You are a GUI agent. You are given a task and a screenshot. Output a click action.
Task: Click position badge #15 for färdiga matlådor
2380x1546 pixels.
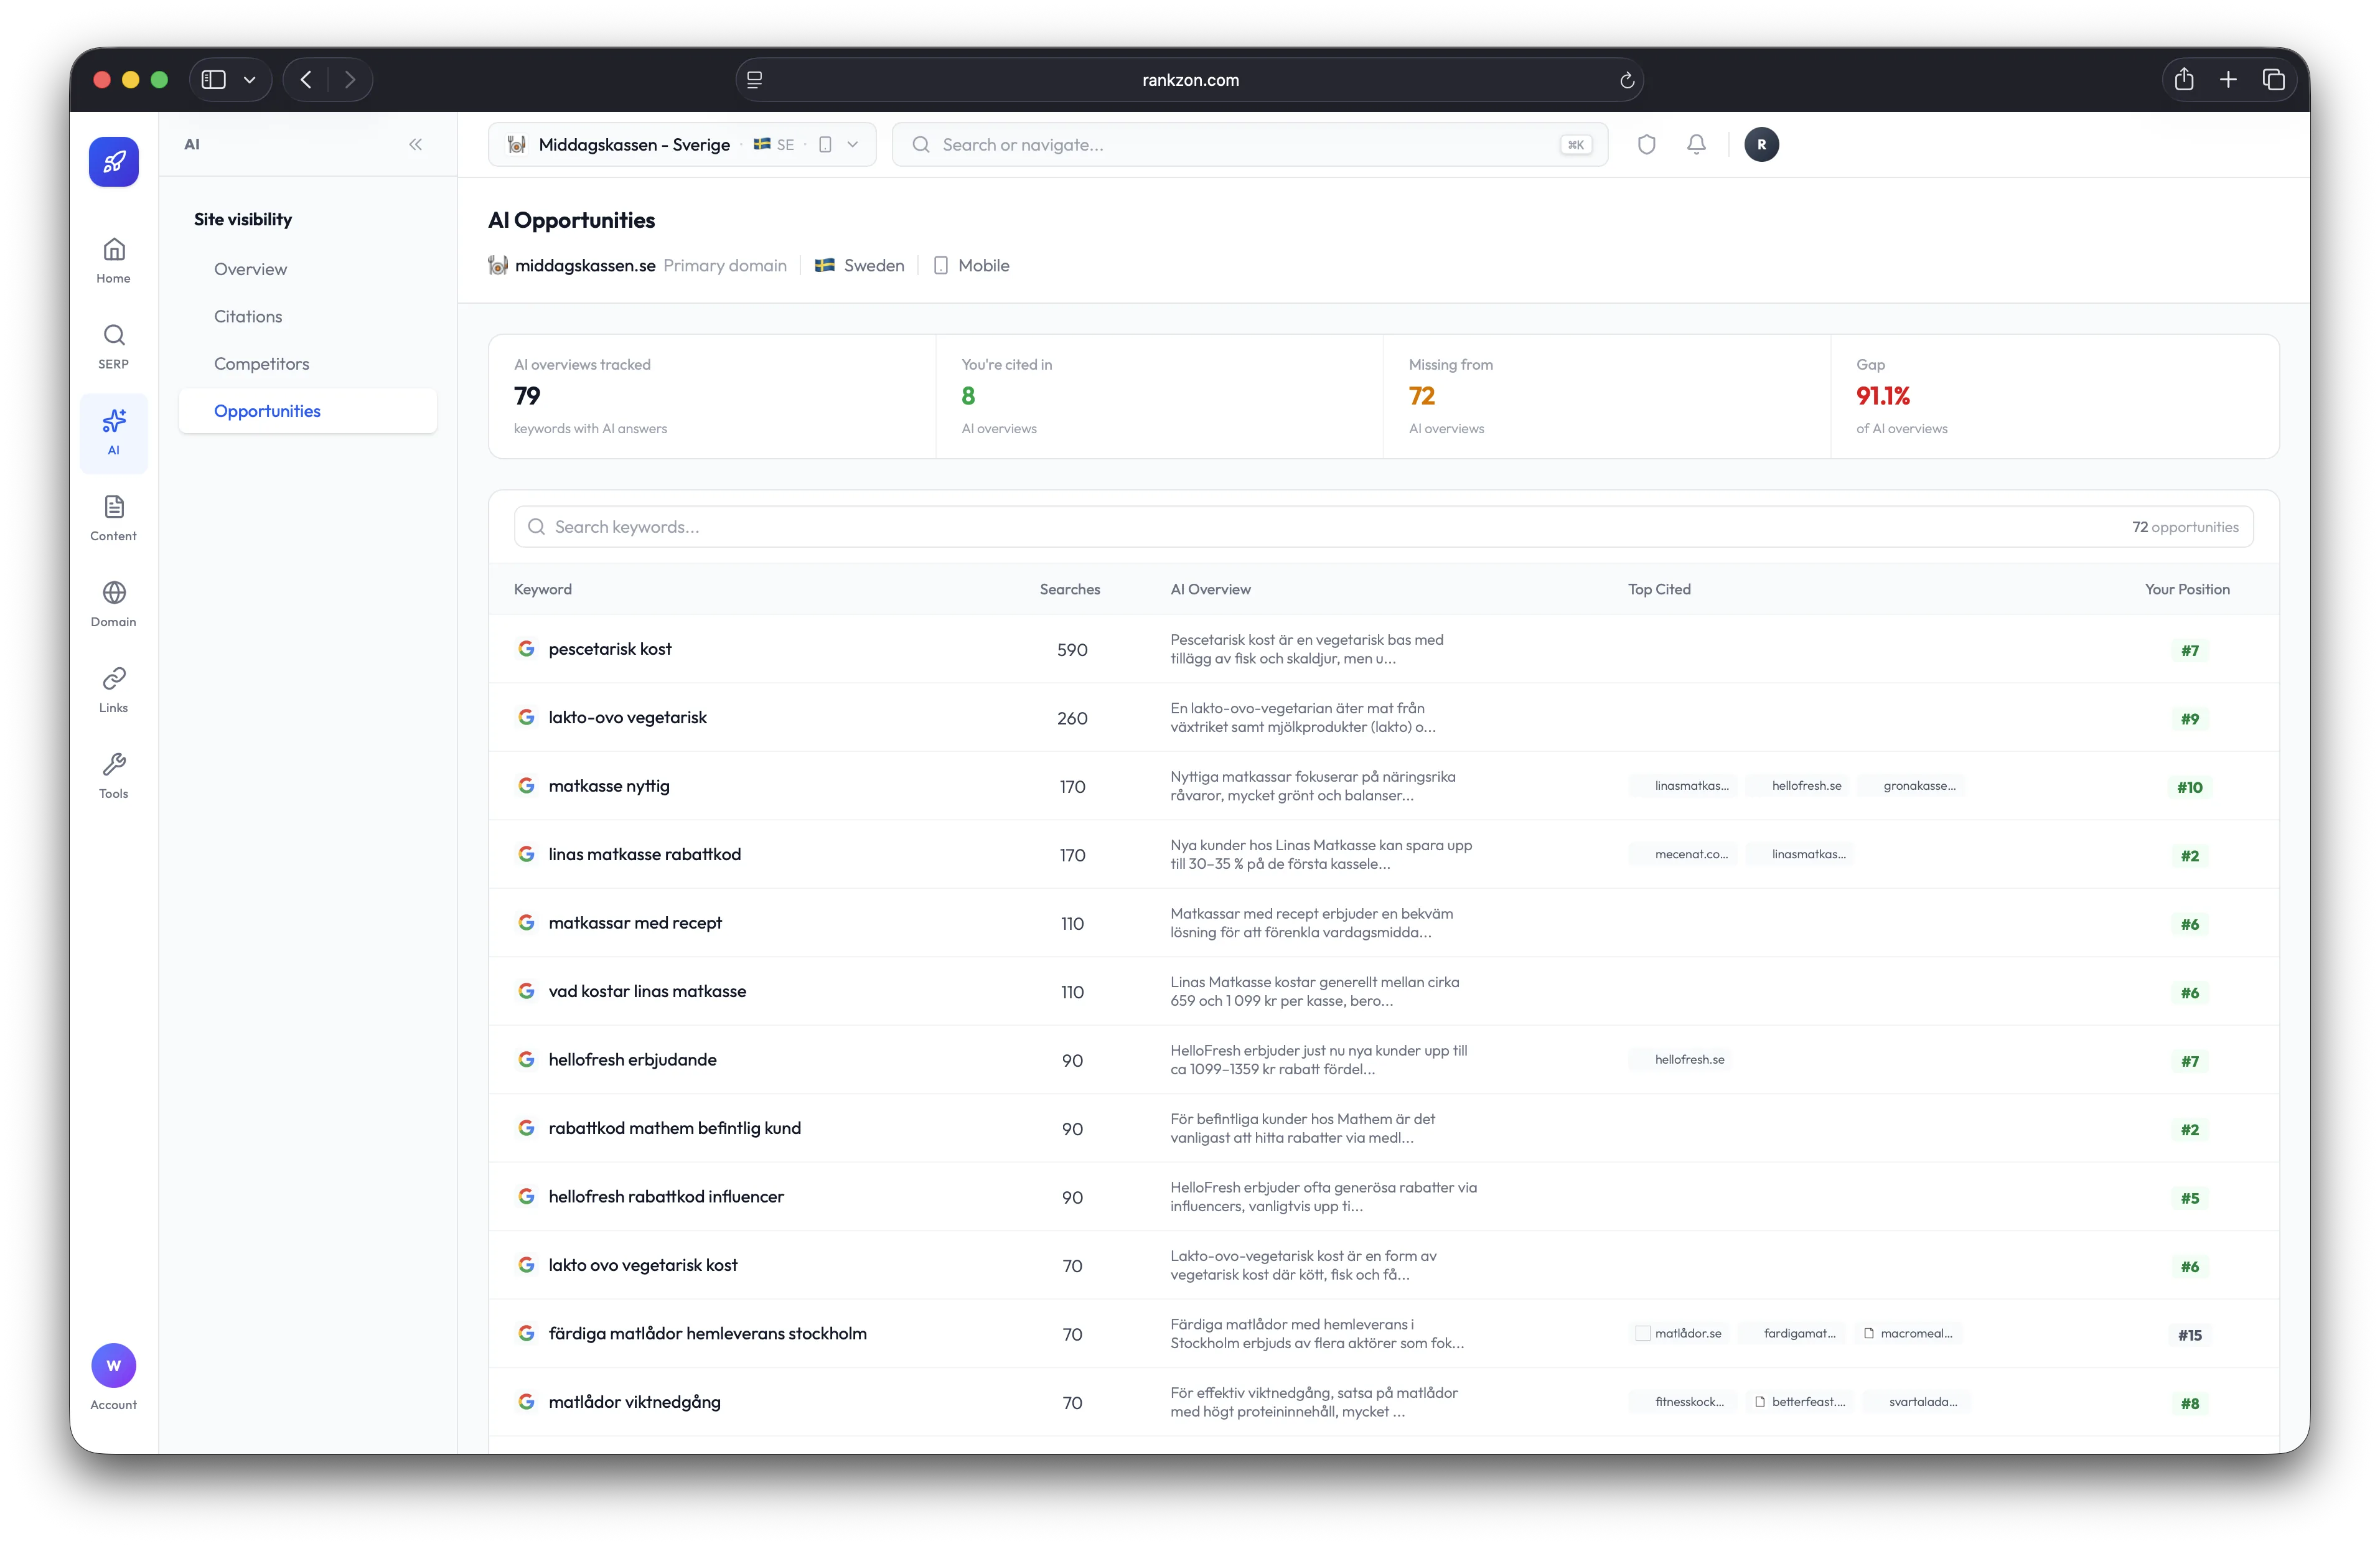pos(2189,1335)
